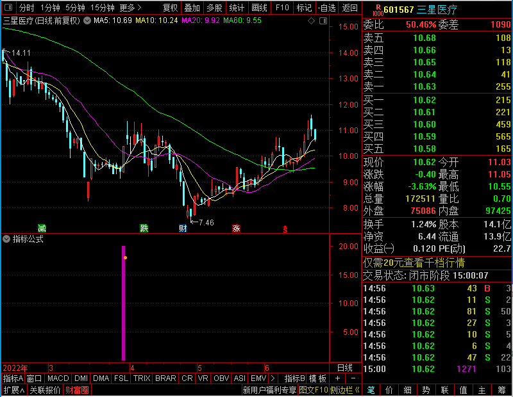Select the VR indicator tab
The image size is (513, 397).
[203, 378]
